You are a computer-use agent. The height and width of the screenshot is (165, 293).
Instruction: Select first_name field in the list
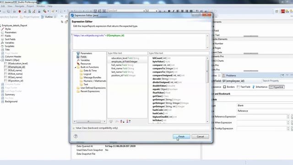123,68
